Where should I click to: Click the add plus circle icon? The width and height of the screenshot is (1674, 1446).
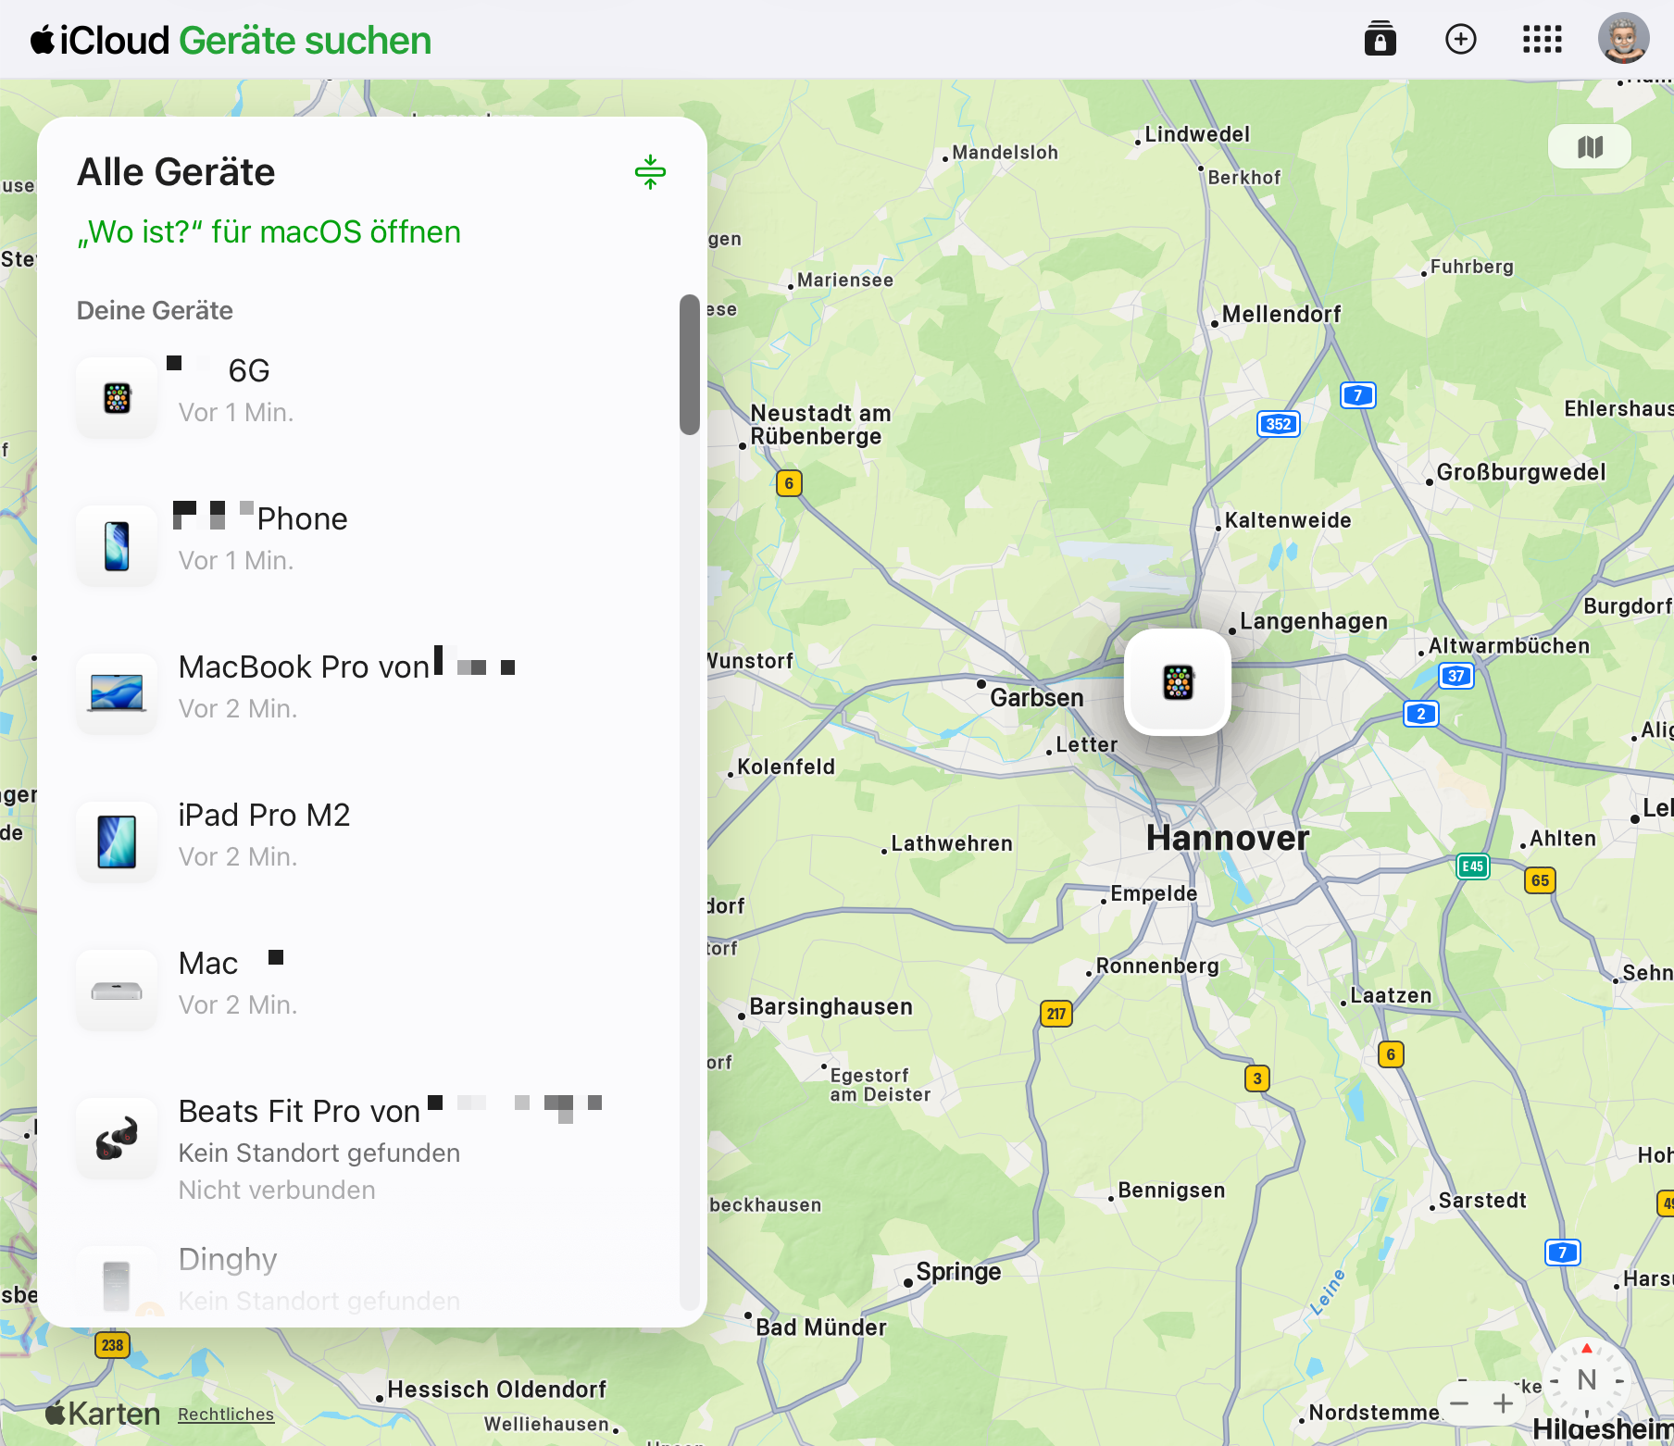pos(1460,40)
